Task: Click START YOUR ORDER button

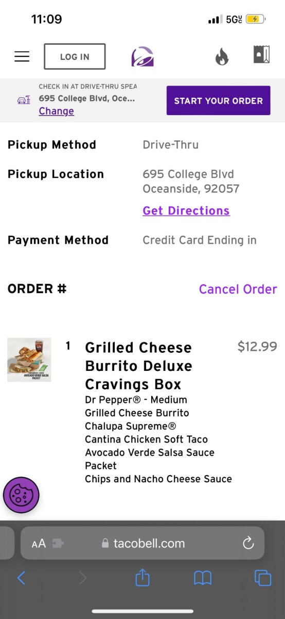Action: pos(218,101)
